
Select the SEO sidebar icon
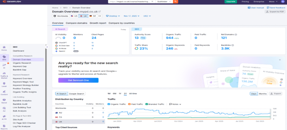[4, 58]
